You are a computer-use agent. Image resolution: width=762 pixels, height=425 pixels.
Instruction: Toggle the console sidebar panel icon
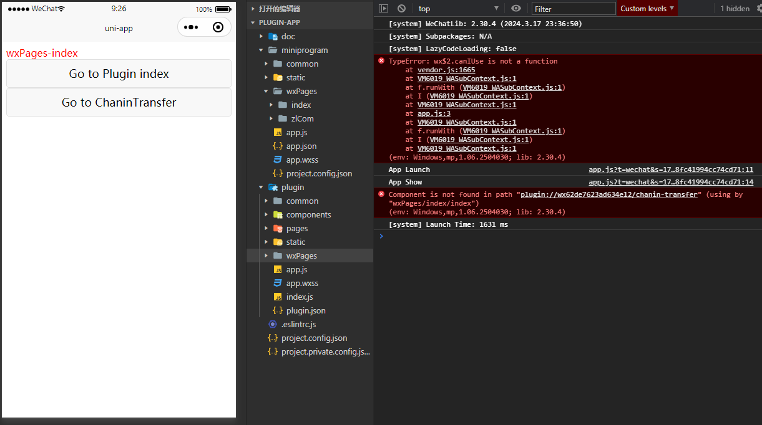384,8
